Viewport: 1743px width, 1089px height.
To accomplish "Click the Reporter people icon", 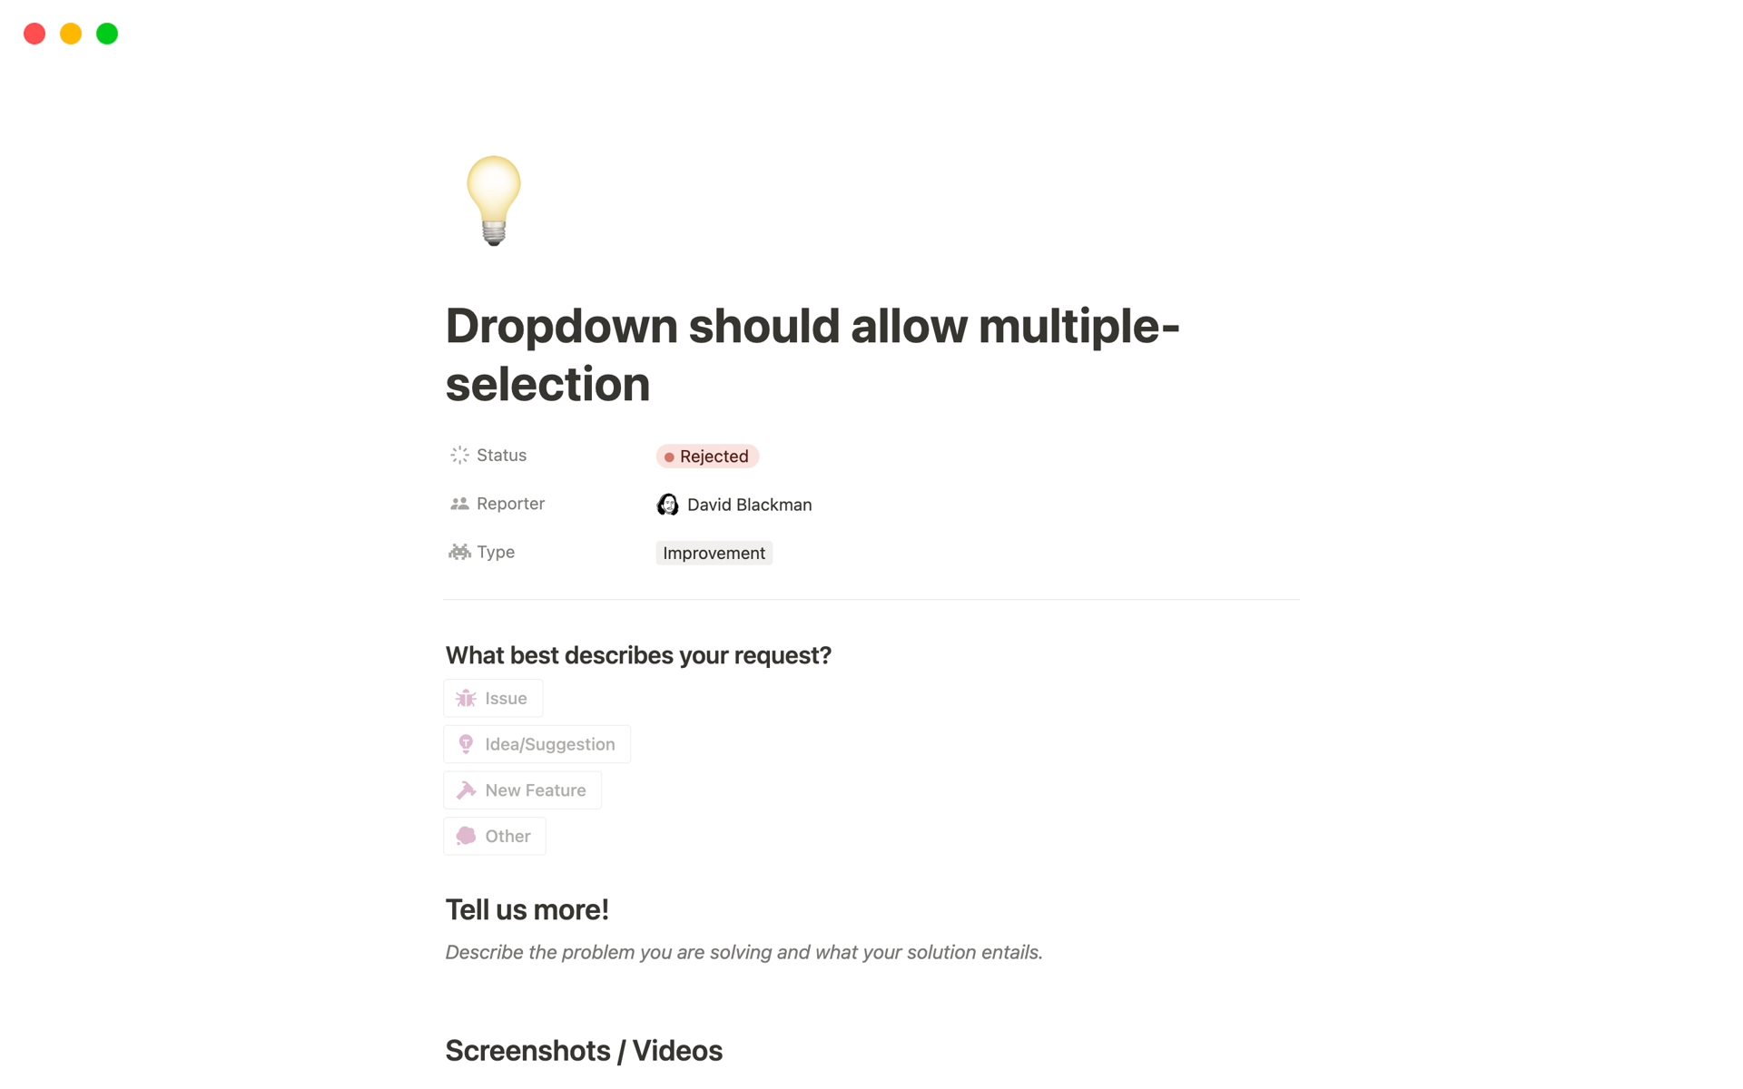I will click(x=459, y=504).
